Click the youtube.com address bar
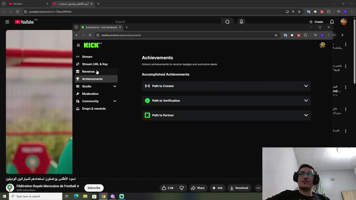Screen dimensions: 356x200 click(156, 12)
